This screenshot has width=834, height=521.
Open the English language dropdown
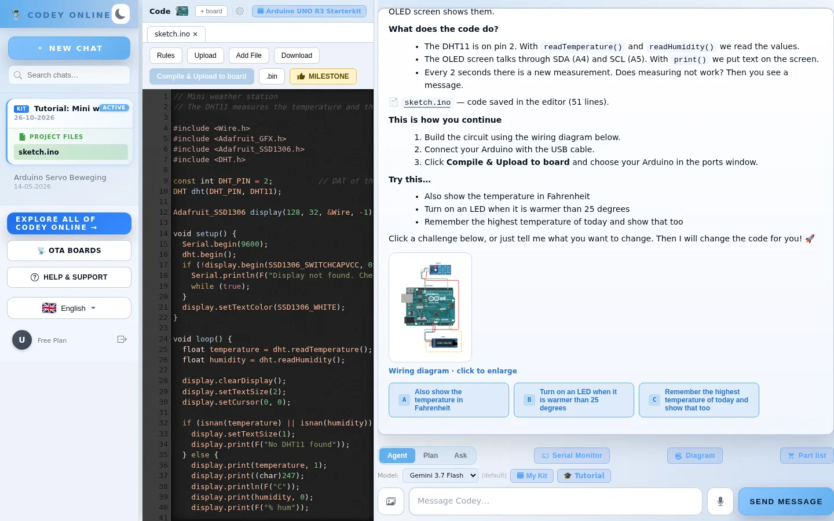point(69,308)
